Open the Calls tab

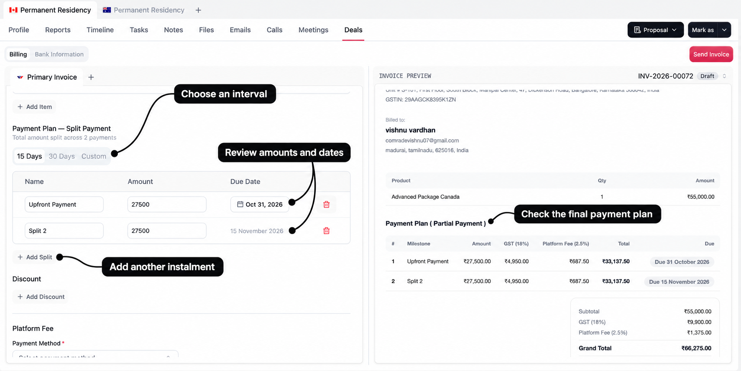[x=275, y=30]
